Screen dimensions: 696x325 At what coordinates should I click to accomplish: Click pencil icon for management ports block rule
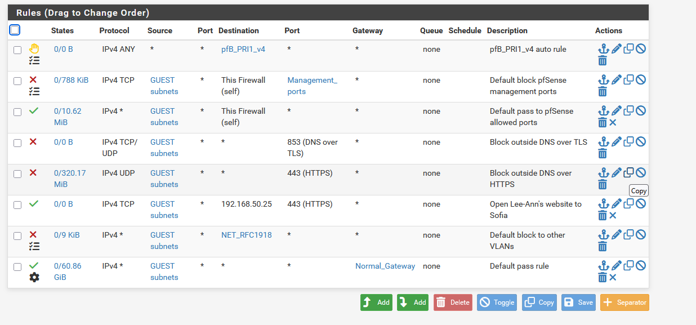pyautogui.click(x=616, y=80)
